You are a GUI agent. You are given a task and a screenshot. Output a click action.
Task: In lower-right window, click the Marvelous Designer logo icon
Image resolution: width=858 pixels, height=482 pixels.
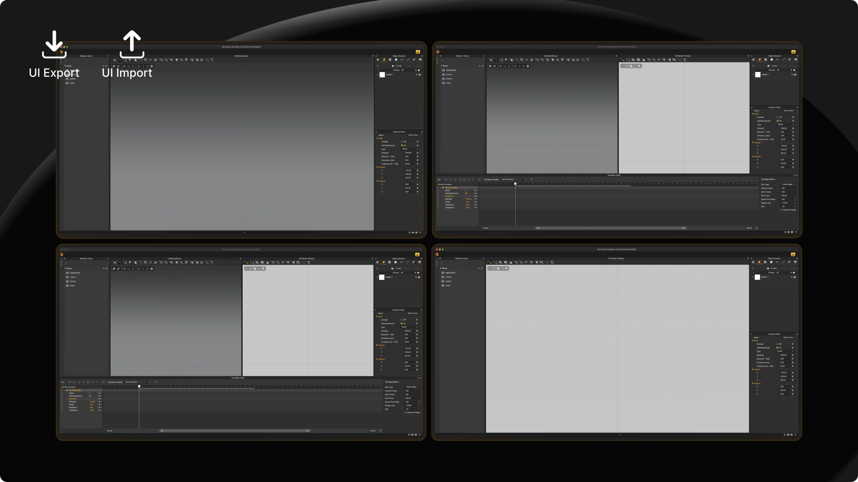tap(437, 255)
